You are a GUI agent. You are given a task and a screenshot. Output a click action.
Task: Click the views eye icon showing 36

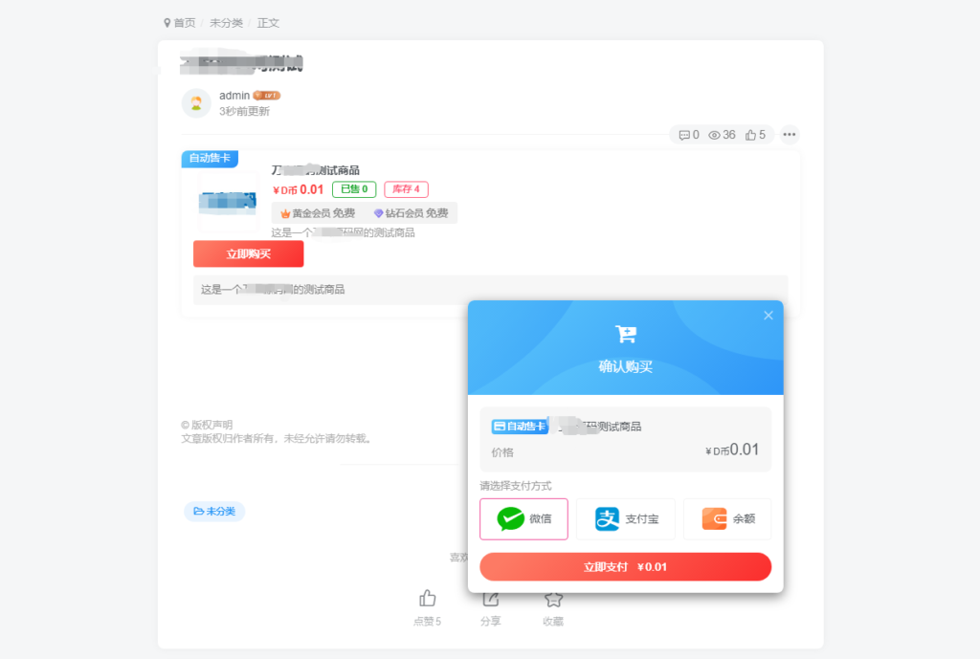tap(713, 135)
